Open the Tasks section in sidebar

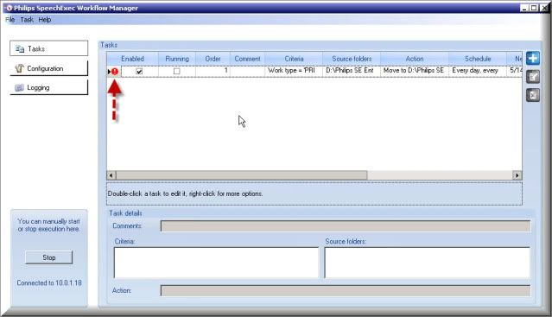tap(48, 48)
